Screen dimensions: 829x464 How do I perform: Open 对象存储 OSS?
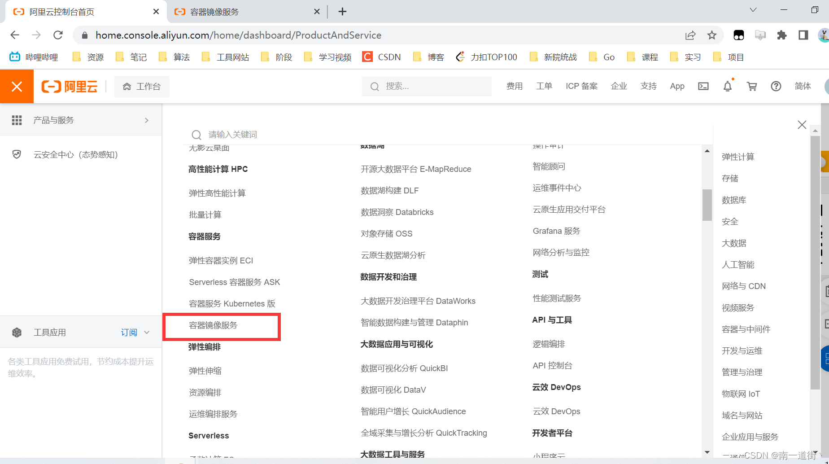386,234
